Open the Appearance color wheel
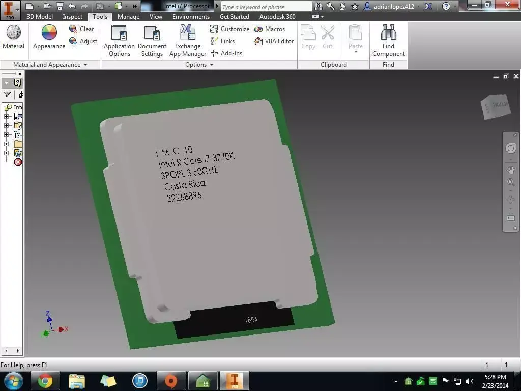This screenshot has width=521, height=391. click(x=49, y=37)
